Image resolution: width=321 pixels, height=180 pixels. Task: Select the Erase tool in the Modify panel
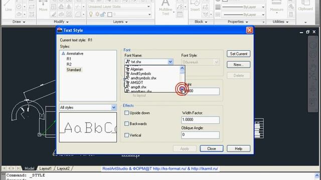[x=54, y=14]
